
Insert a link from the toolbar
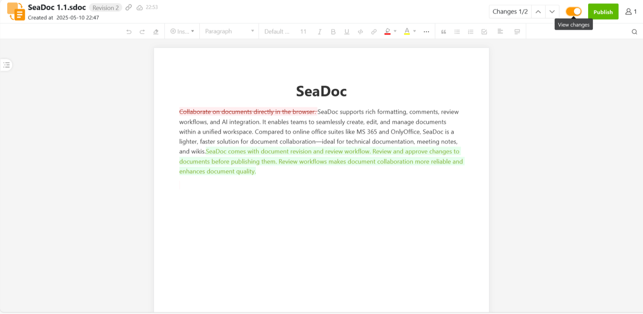374,32
